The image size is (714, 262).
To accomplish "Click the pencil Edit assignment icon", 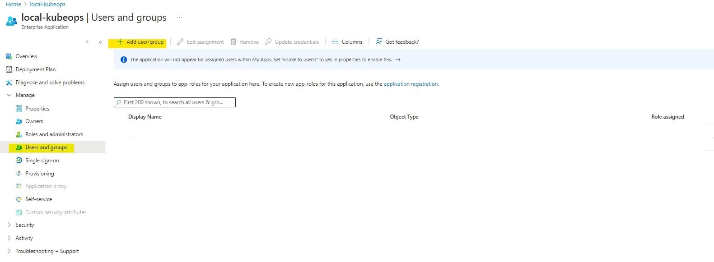I will point(180,42).
